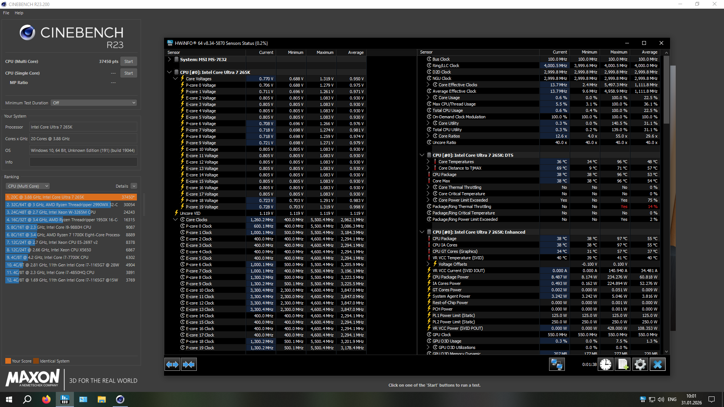This screenshot has height=407, width=724.
Task: Expand the Core Effective Clocks group
Action: (x=428, y=85)
